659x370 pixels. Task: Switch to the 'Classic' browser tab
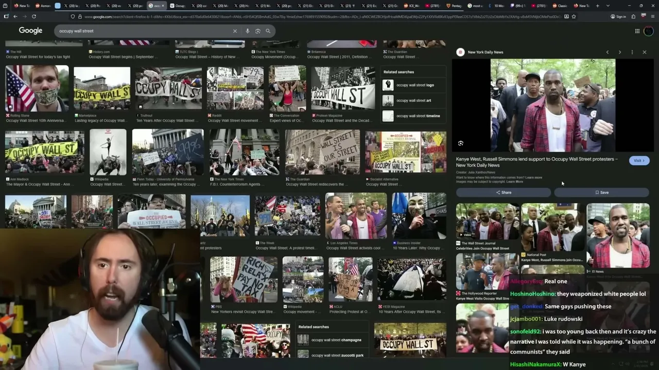pyautogui.click(x=560, y=6)
